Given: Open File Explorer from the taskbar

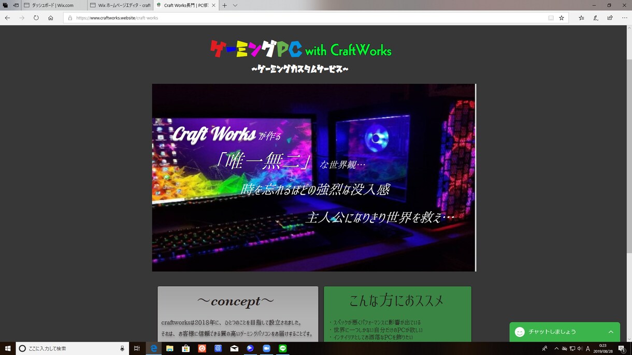Looking at the screenshot, I should point(169,348).
